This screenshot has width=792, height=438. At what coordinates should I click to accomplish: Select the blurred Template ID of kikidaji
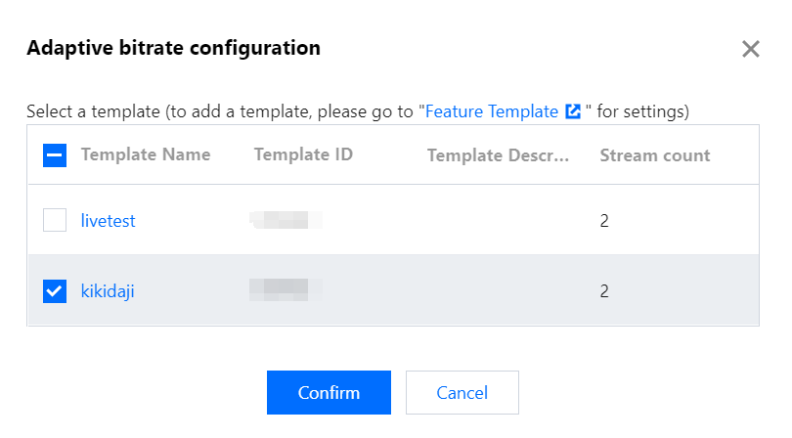pyautogui.click(x=286, y=290)
